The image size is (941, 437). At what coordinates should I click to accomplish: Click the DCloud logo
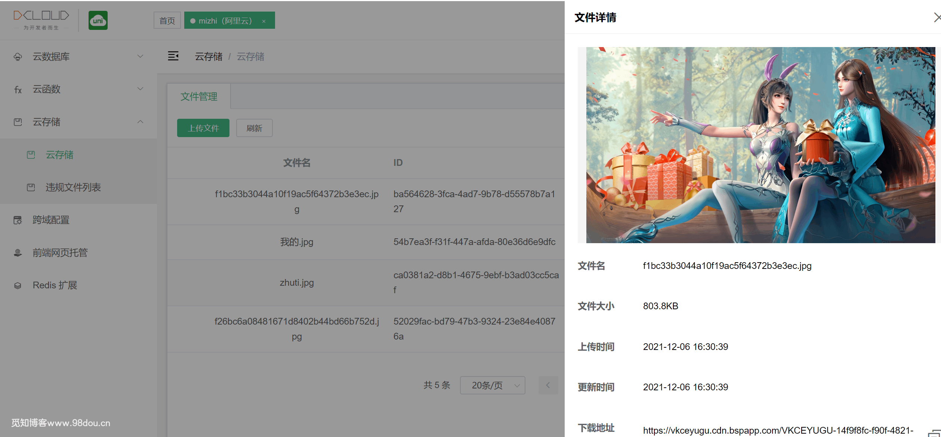click(x=41, y=20)
